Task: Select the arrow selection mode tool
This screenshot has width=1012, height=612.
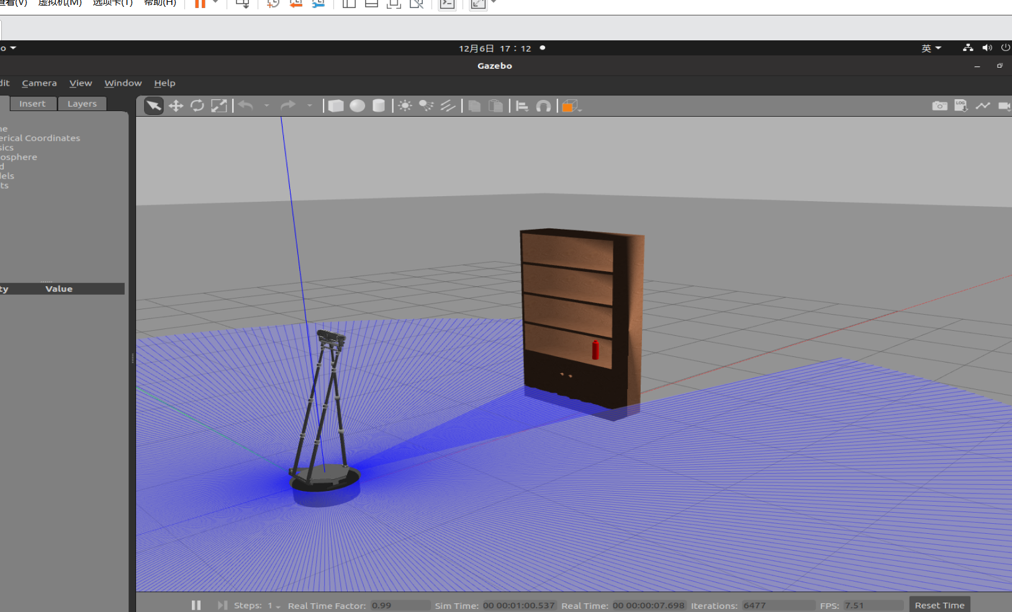Action: 153,106
